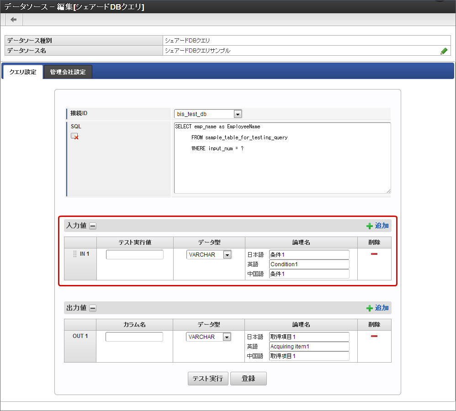Delete the OUT 1 row with red minus
Image resolution: width=456 pixels, height=411 pixels.
tap(374, 336)
